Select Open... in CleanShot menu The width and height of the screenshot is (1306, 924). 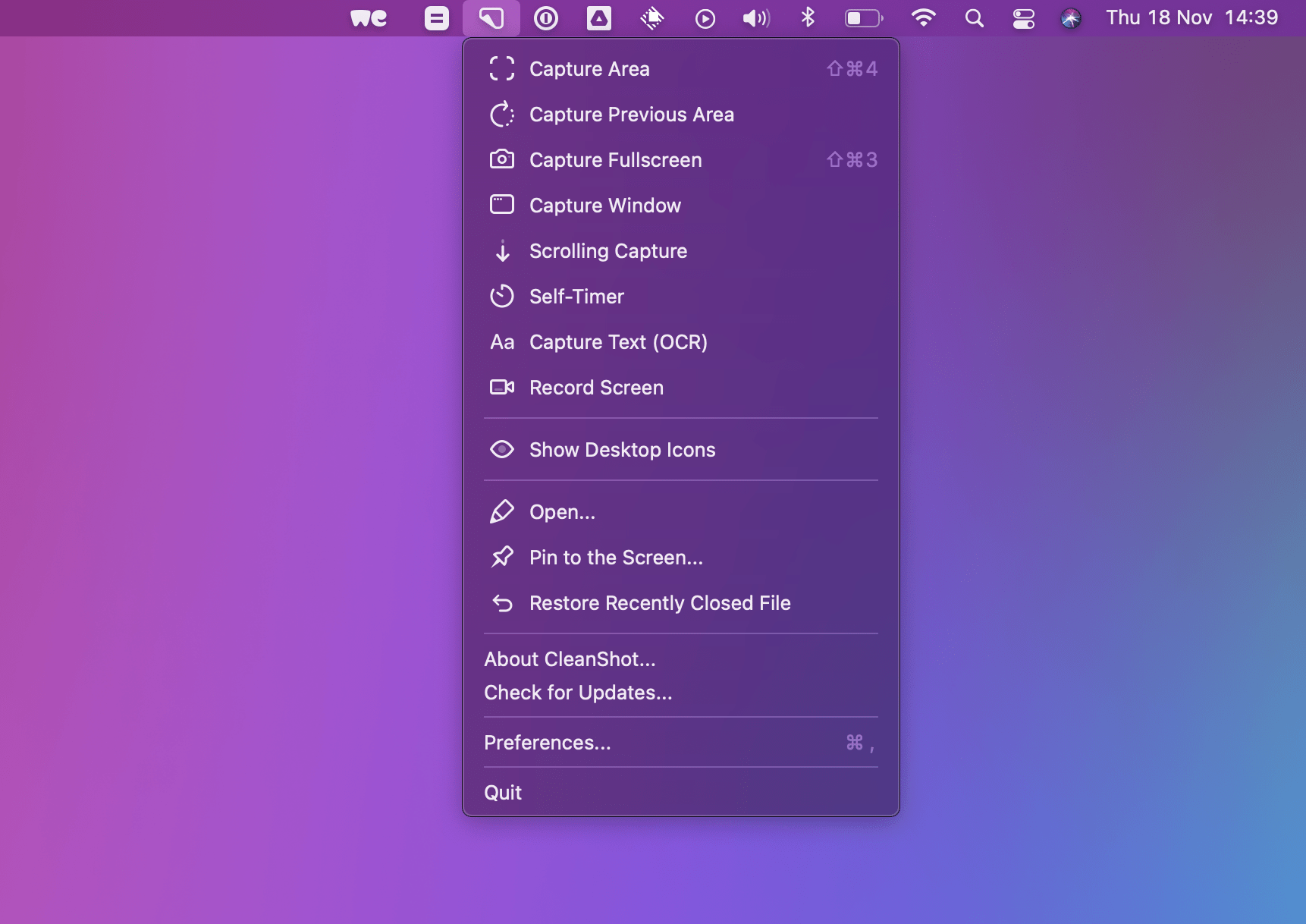pos(681,512)
